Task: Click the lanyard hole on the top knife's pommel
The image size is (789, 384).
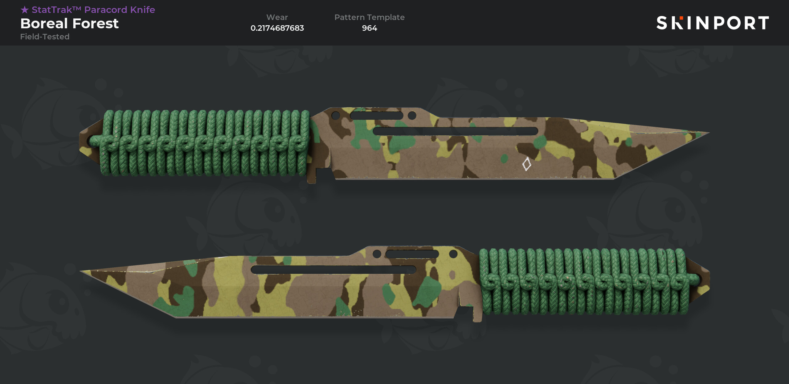Action: 92,141
